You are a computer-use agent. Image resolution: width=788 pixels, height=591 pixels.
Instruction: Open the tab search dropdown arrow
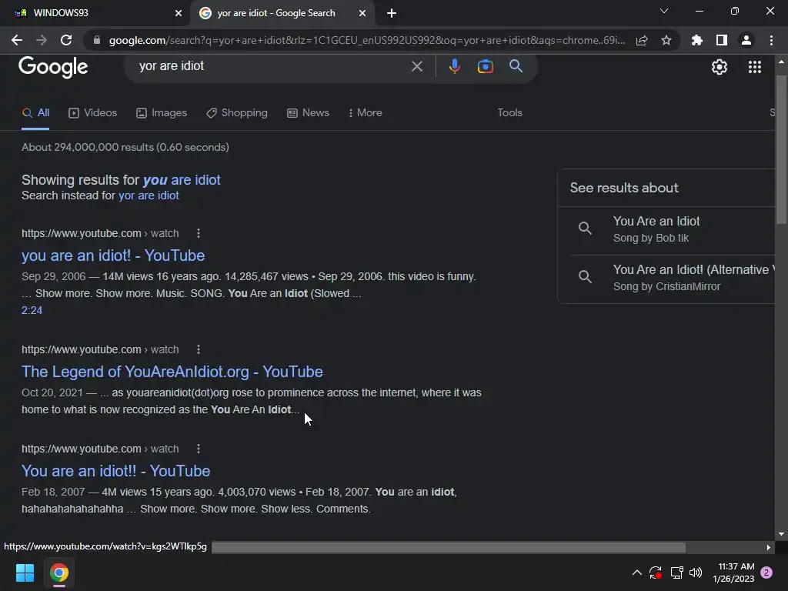(x=664, y=11)
